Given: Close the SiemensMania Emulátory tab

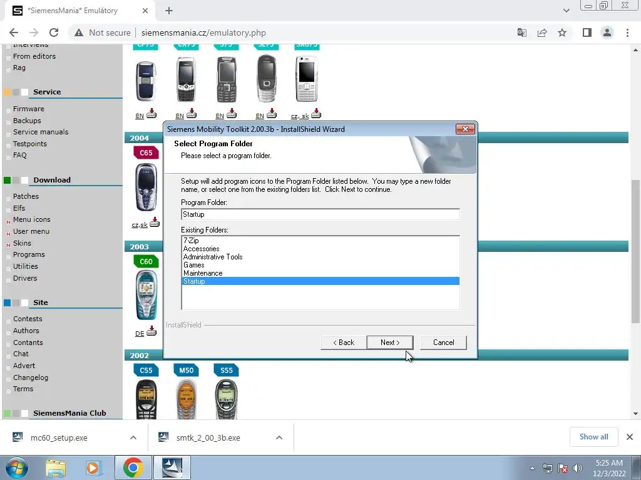Looking at the screenshot, I should tap(145, 11).
